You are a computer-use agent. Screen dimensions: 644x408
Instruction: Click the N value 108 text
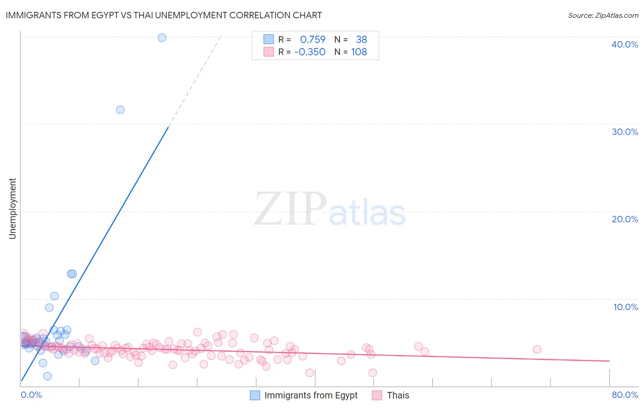(359, 52)
